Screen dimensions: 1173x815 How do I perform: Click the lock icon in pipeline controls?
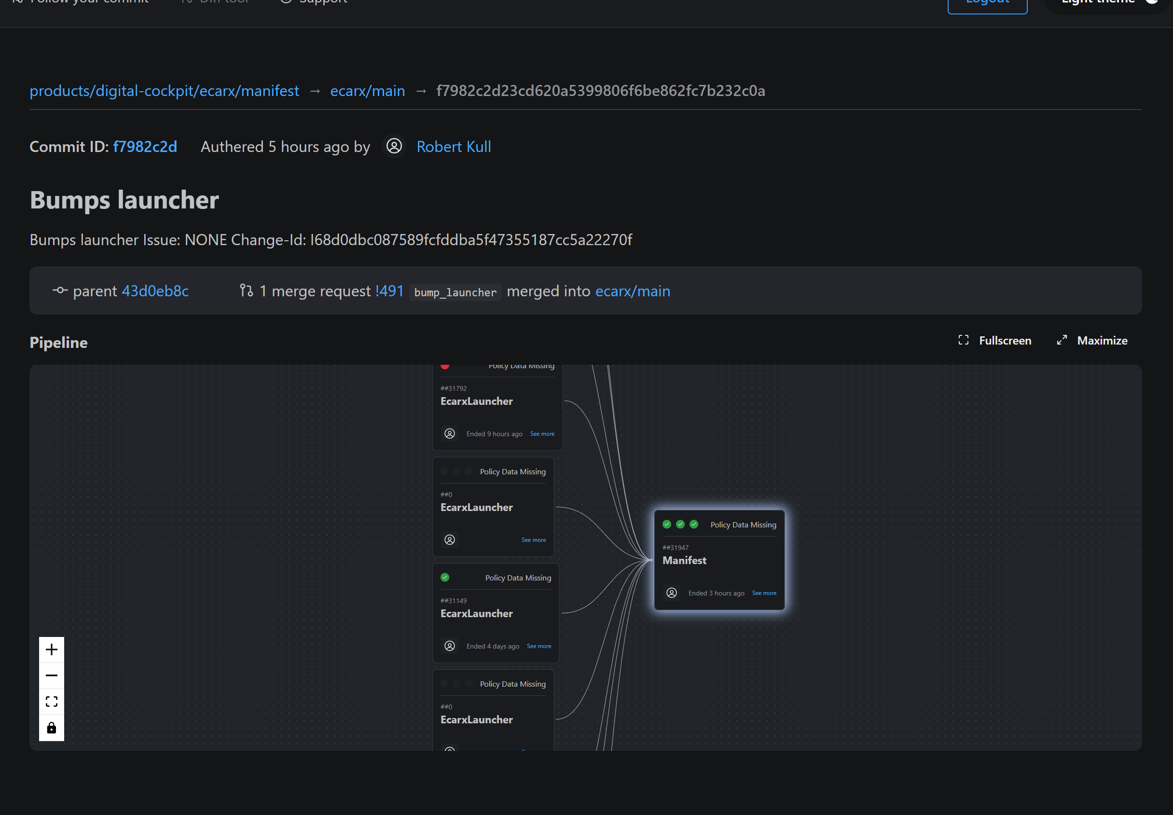[x=52, y=727]
